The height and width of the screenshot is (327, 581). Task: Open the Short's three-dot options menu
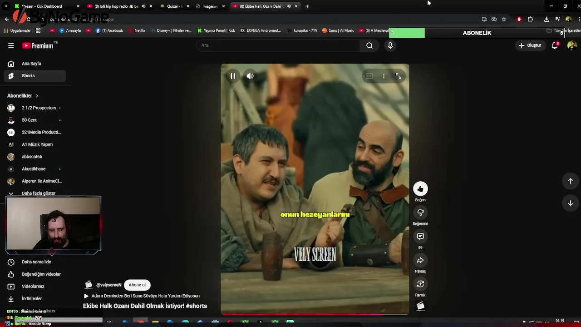pyautogui.click(x=384, y=76)
